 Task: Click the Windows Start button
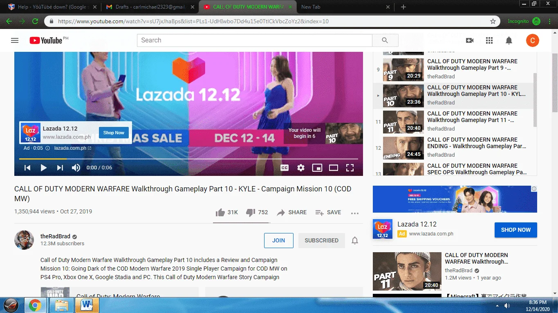[11, 305]
